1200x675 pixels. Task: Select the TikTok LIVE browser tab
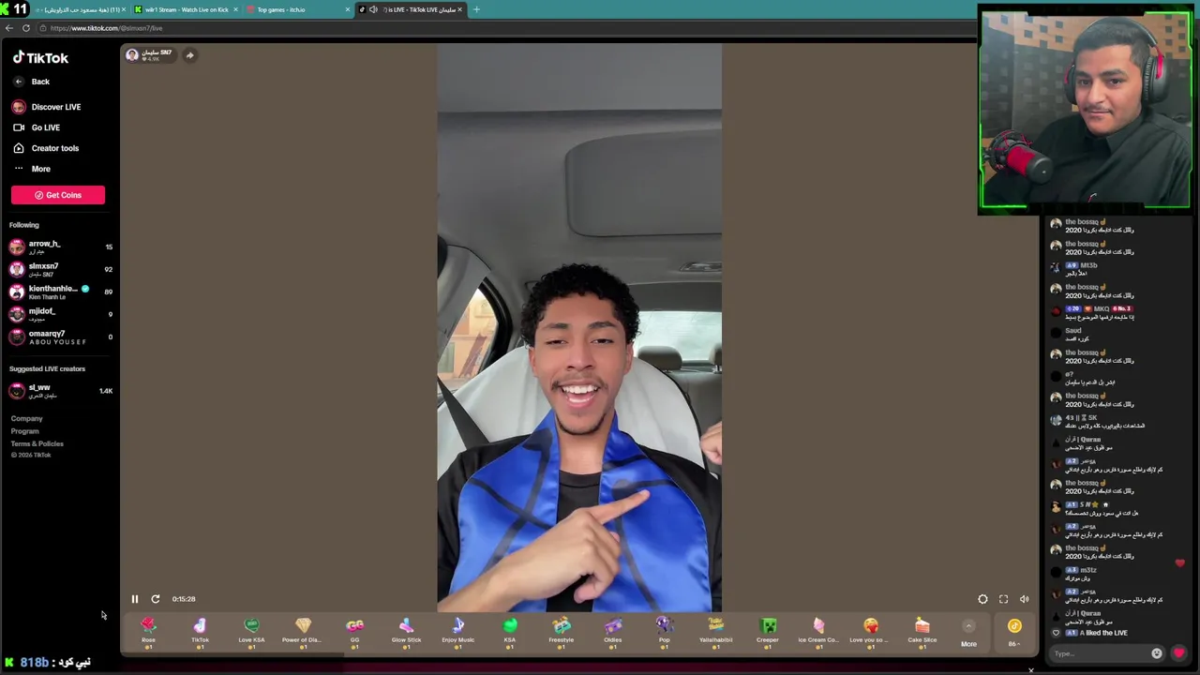(x=412, y=9)
